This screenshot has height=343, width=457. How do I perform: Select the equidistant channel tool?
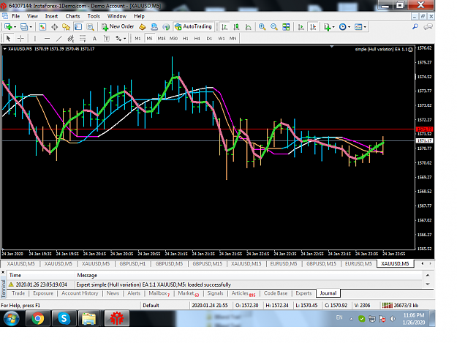pos(71,38)
